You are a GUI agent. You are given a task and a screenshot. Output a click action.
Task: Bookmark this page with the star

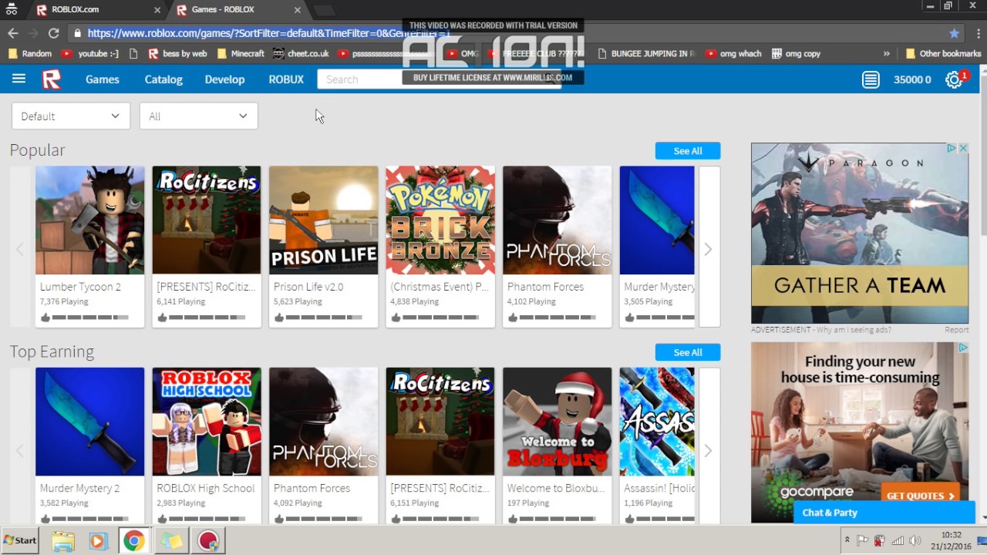point(954,33)
